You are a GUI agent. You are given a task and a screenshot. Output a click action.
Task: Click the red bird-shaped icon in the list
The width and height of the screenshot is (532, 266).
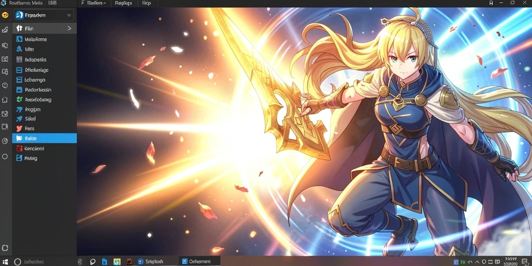(x=19, y=129)
